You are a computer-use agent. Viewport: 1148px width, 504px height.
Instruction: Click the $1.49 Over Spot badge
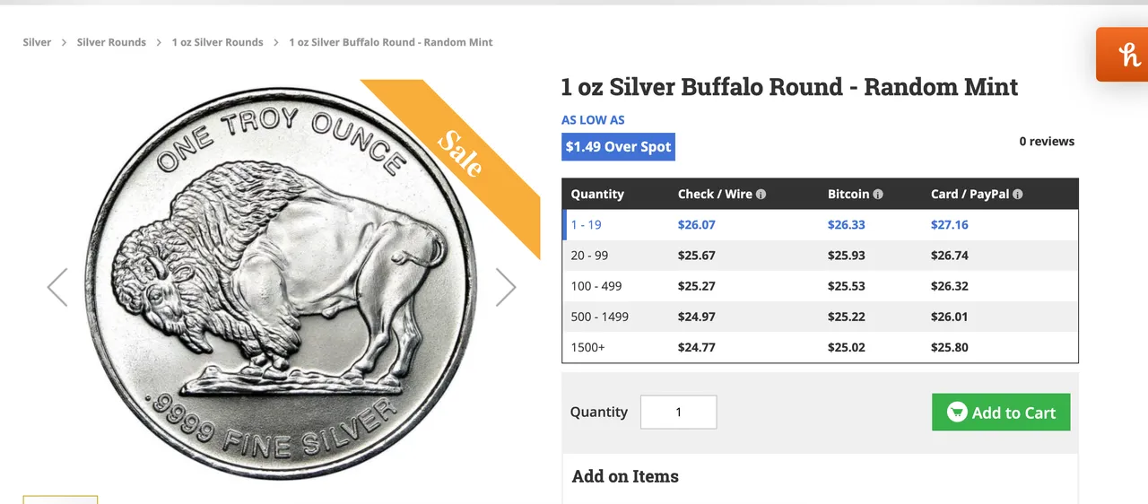tap(618, 147)
